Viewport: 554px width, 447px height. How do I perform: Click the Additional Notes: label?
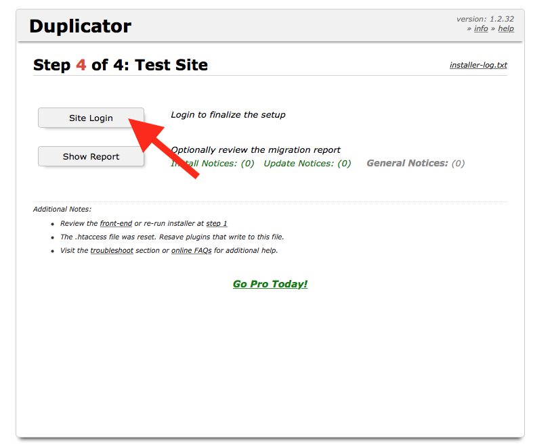(x=62, y=209)
